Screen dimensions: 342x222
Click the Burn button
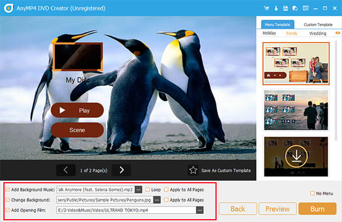tap(317, 209)
